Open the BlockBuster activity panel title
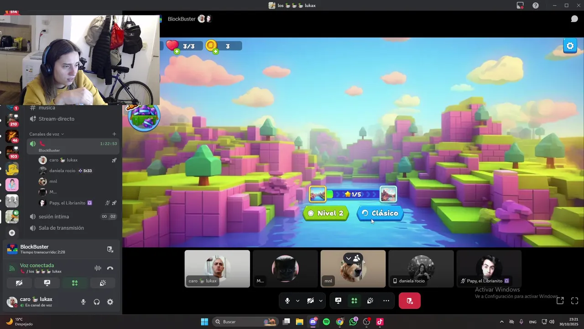The image size is (584, 329). pos(34,247)
